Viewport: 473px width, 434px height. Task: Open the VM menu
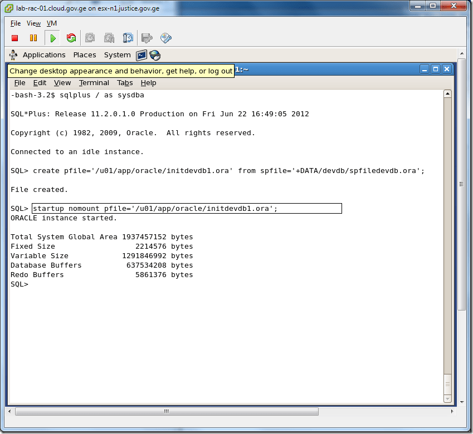[x=51, y=23]
